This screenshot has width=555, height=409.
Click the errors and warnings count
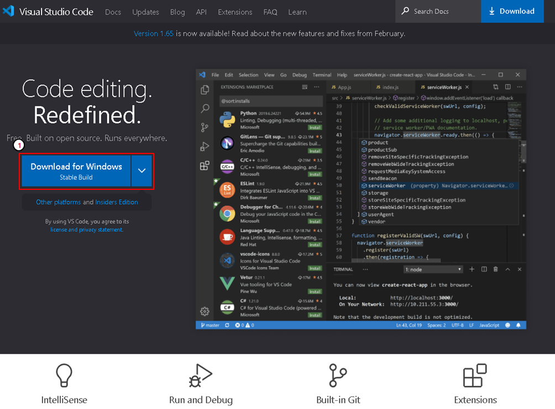pyautogui.click(x=244, y=325)
